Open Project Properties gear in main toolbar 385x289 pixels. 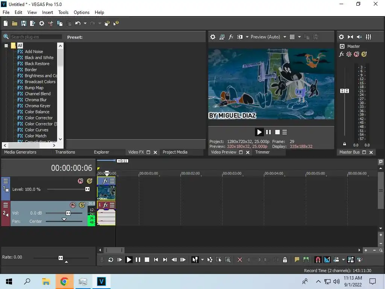coord(42,23)
